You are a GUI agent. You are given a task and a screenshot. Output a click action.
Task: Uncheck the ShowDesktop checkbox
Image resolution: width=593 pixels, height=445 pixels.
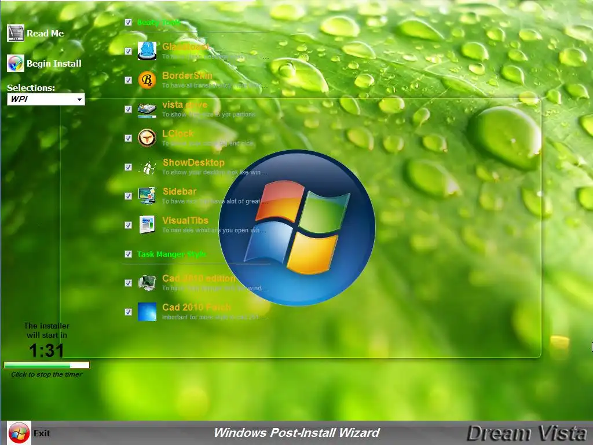[128, 167]
